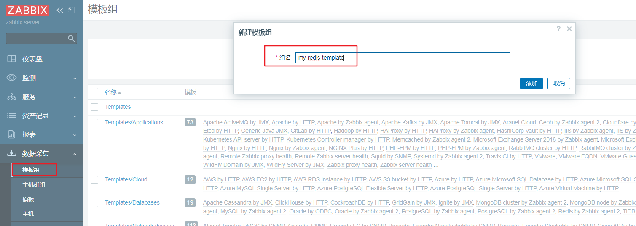Open the Templates/Cloud group link
636x226 pixels.
tap(126, 179)
